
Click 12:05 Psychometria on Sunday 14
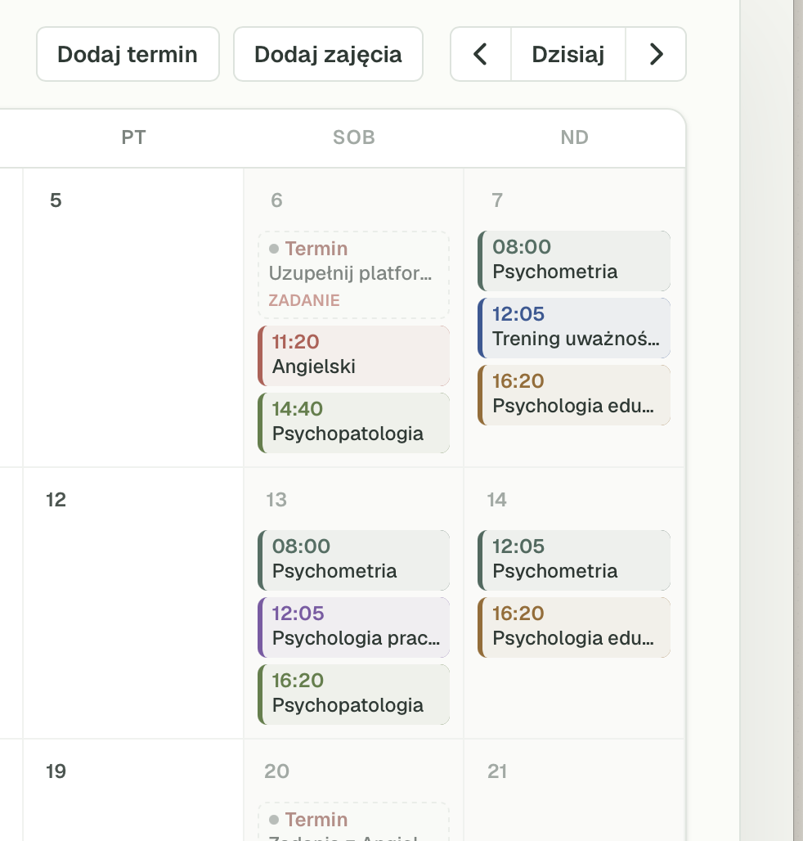(574, 560)
